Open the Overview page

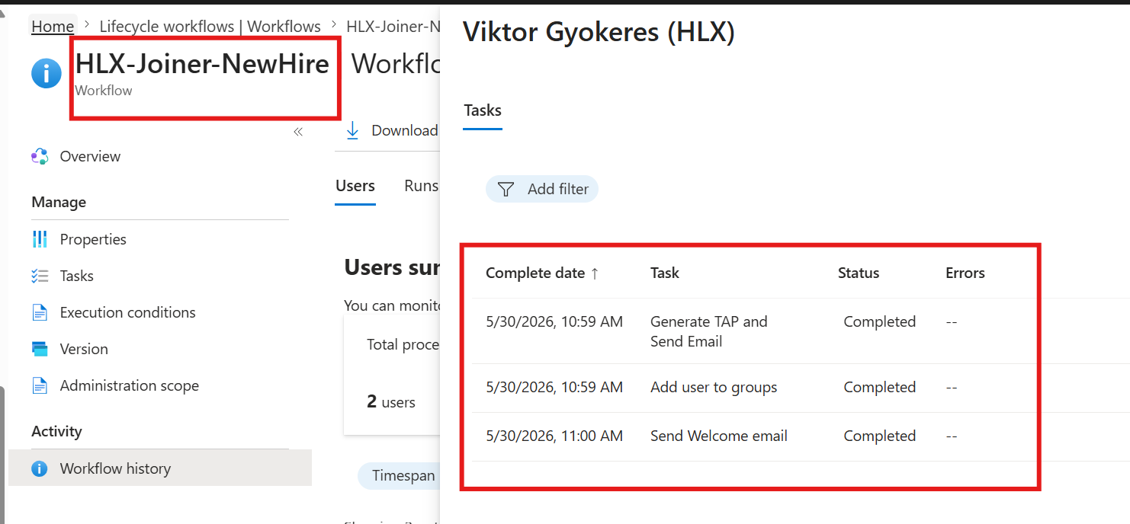click(x=90, y=156)
